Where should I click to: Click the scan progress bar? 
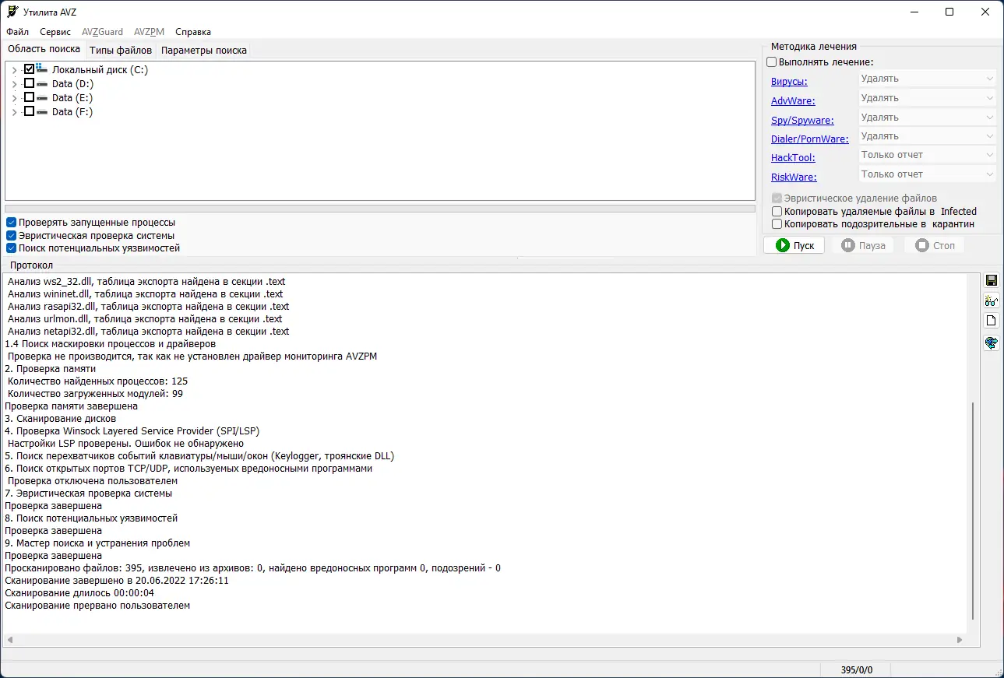tap(380, 209)
